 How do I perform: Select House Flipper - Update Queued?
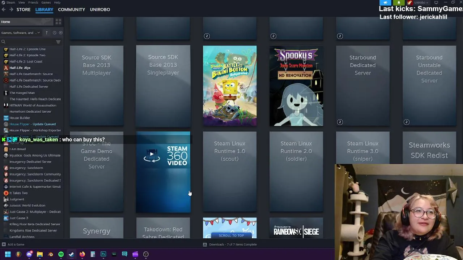tap(32, 124)
